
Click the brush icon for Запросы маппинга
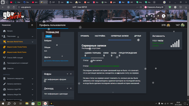[x=4, y=84]
